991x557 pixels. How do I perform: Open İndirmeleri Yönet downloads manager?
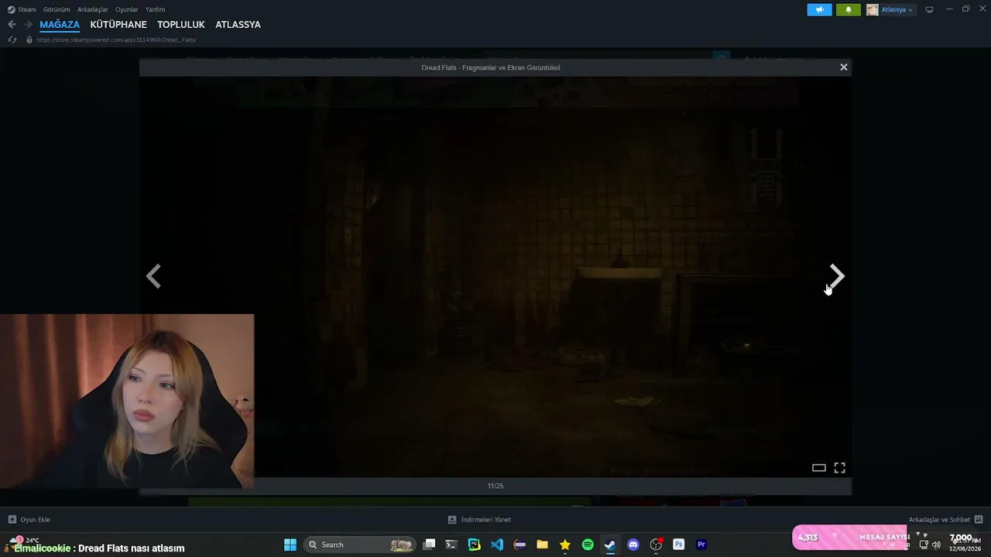pyautogui.click(x=479, y=520)
